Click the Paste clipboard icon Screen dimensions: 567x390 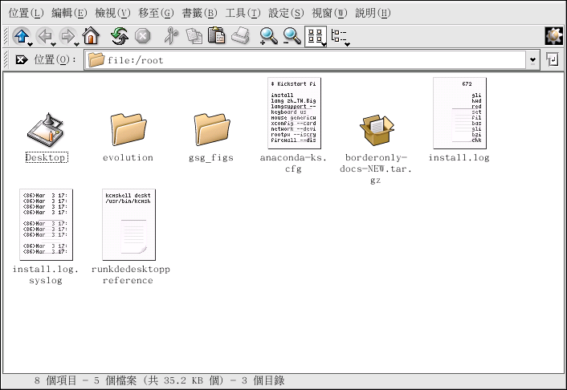217,36
